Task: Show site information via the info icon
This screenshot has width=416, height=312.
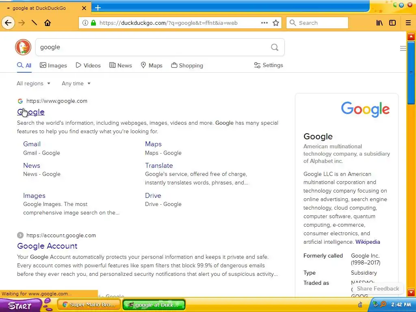Action: click(85, 23)
